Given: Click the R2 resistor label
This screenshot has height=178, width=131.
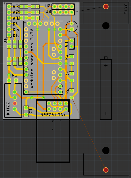Looking at the screenshot, I should pos(67,91).
